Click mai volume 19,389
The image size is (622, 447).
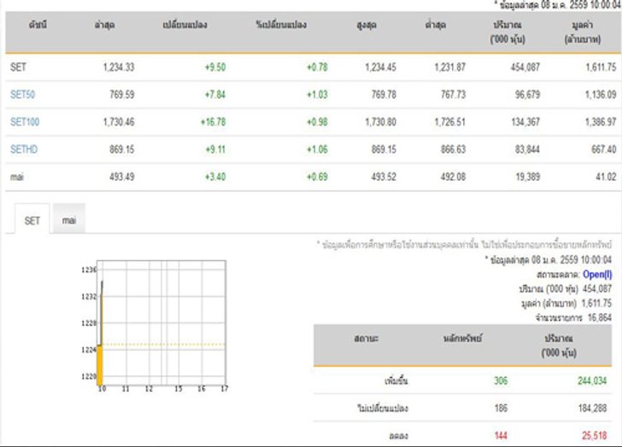pyautogui.click(x=527, y=177)
